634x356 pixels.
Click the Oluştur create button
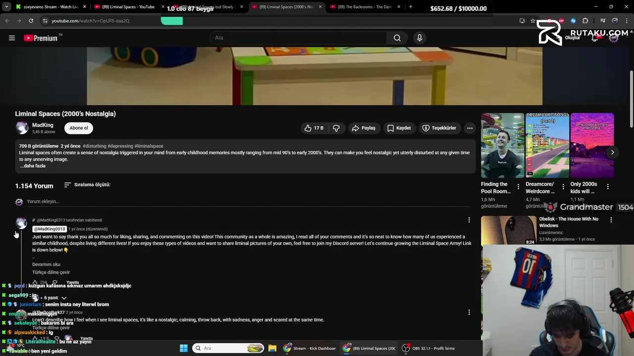tap(569, 38)
